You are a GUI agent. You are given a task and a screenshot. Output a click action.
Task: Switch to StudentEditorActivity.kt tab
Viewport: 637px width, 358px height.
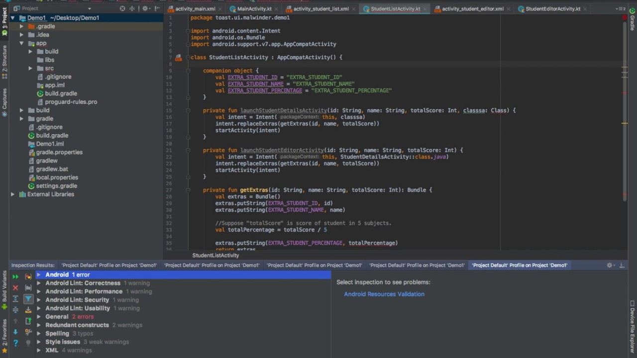click(x=553, y=9)
